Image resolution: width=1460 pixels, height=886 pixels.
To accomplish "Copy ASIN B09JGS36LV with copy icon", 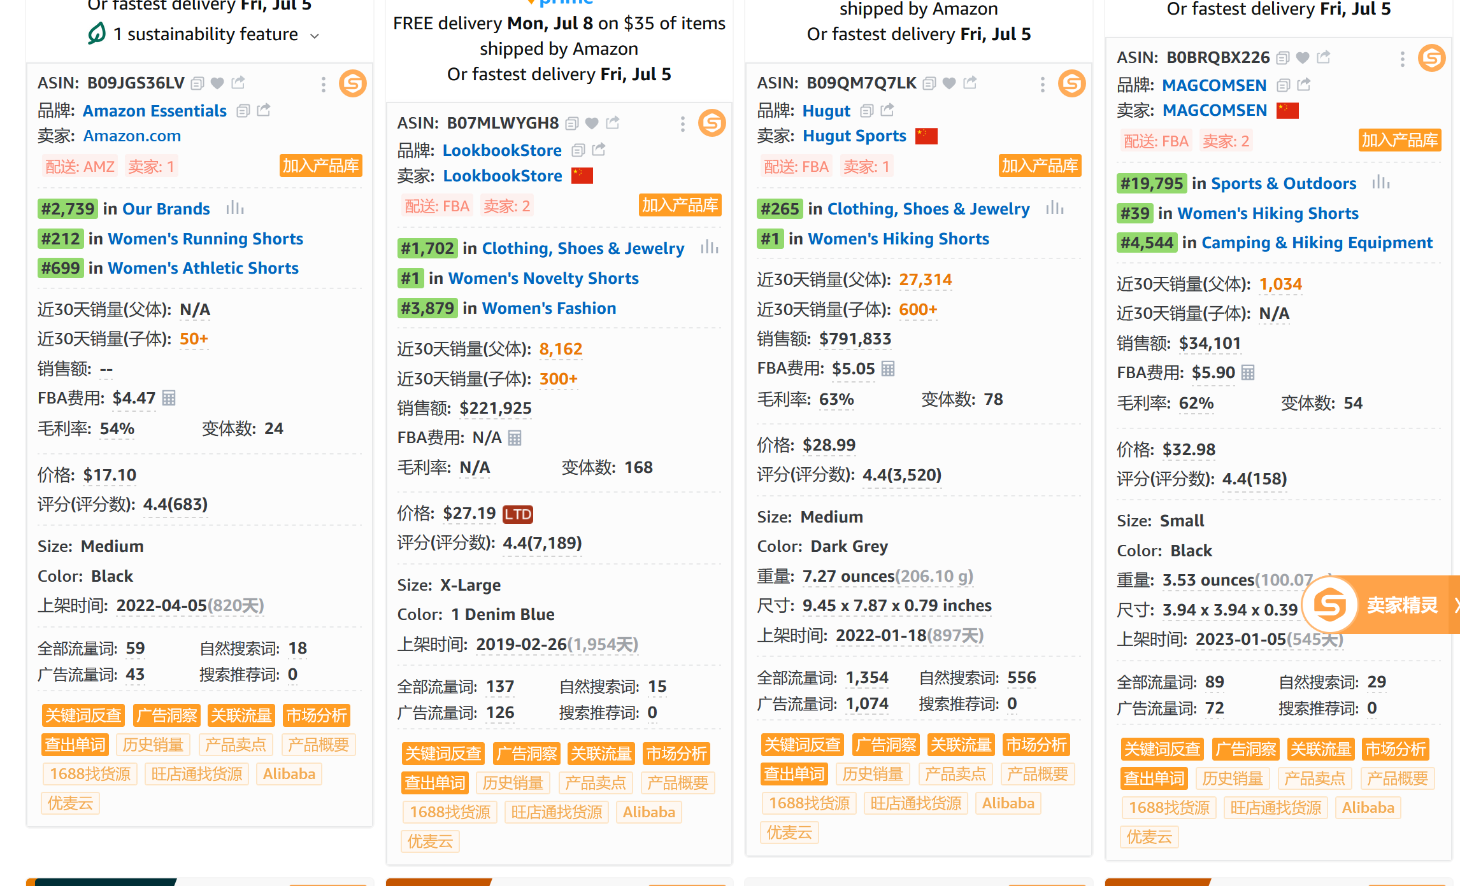I will 197,83.
